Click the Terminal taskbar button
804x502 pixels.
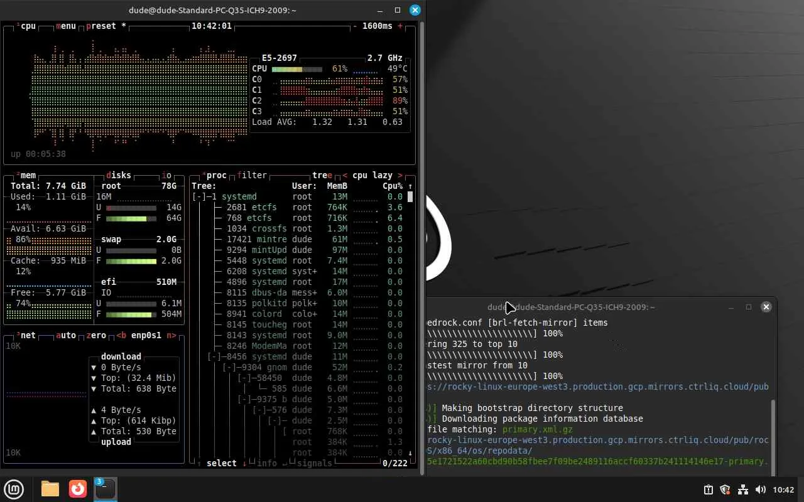pos(105,489)
